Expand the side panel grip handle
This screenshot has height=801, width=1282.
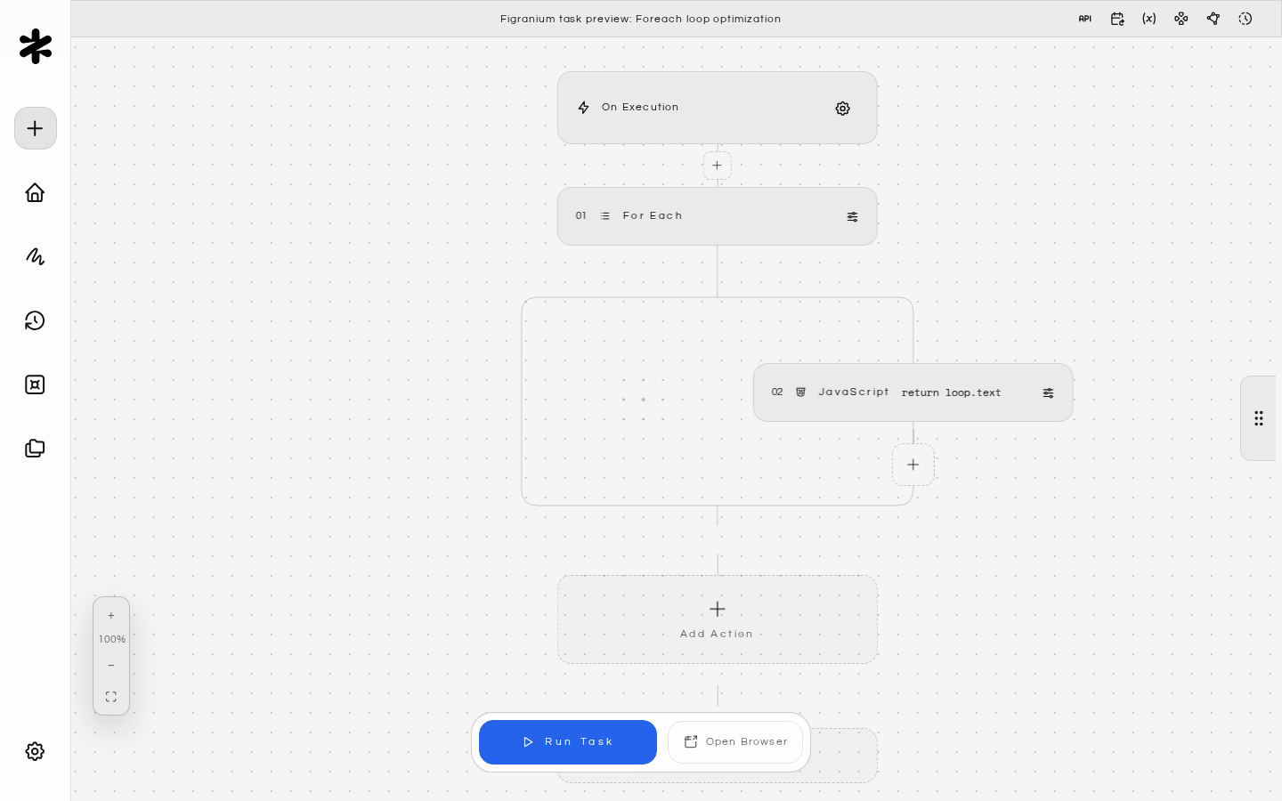pyautogui.click(x=1259, y=418)
